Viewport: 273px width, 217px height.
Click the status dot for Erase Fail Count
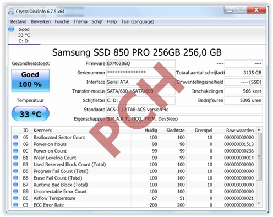(x=15, y=178)
